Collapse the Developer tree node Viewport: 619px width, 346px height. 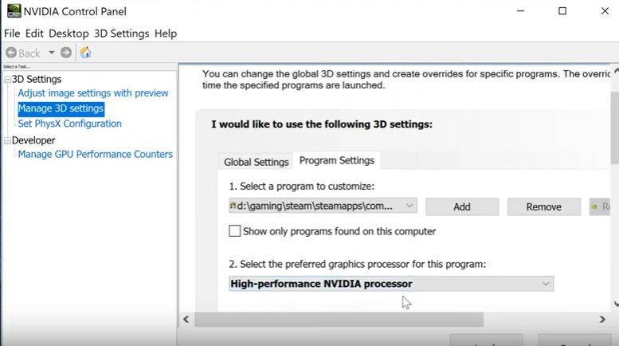click(x=7, y=140)
